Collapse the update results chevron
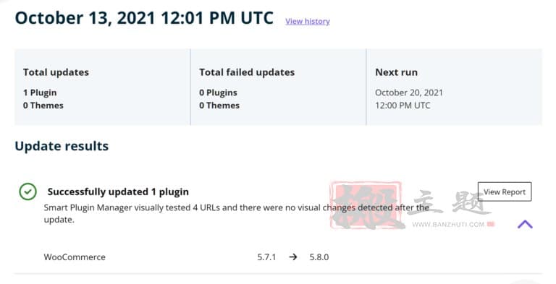Image resolution: width=556 pixels, height=284 pixels. pyautogui.click(x=525, y=224)
